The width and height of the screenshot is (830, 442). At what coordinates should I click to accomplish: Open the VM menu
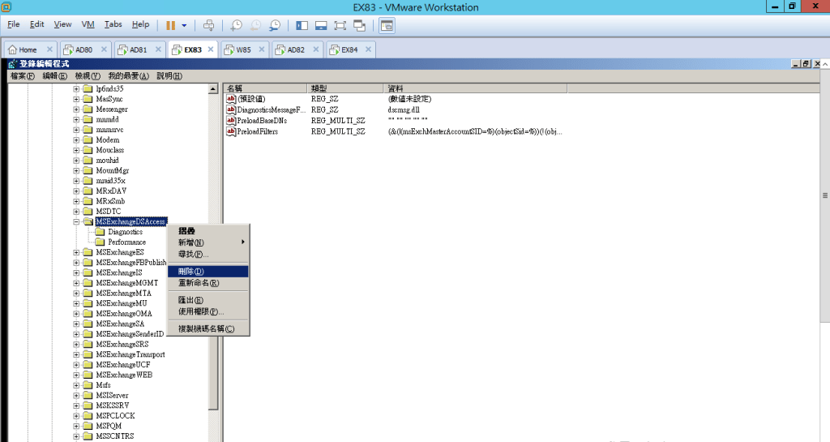[88, 25]
